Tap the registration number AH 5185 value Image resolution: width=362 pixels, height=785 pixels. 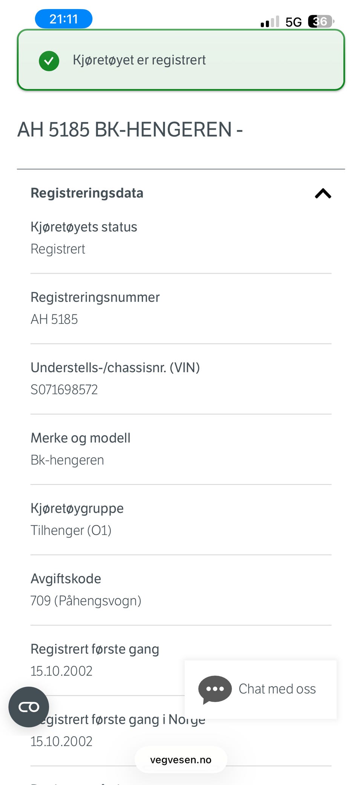click(x=54, y=319)
